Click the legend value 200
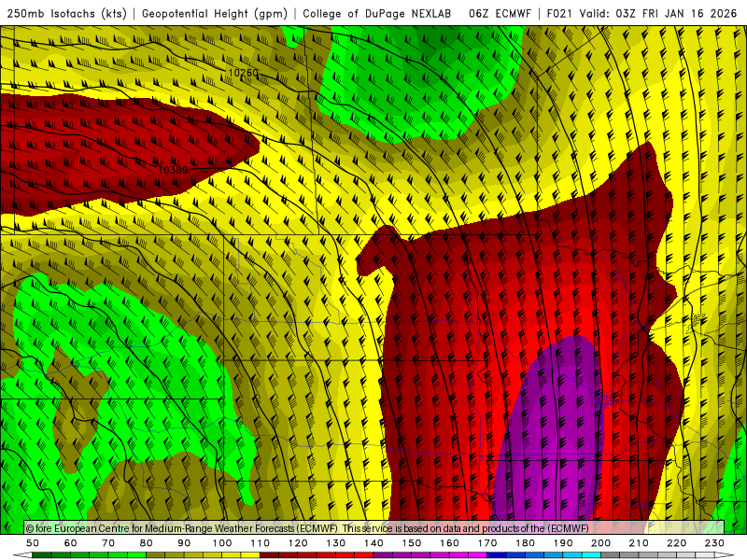Image resolution: width=747 pixels, height=560 pixels. pyautogui.click(x=600, y=543)
